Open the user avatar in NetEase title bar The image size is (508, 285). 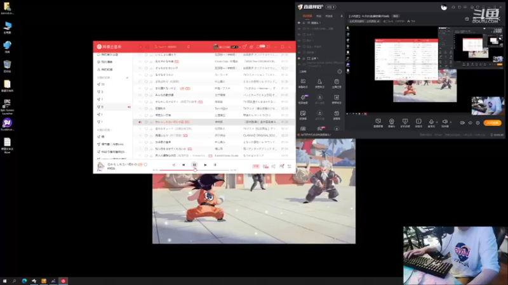pyautogui.click(x=215, y=47)
